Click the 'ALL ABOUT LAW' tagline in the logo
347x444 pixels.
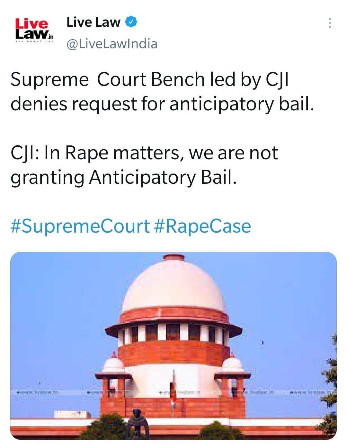click(34, 41)
